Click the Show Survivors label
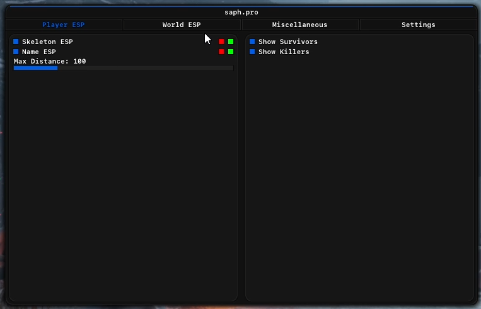 coord(288,42)
